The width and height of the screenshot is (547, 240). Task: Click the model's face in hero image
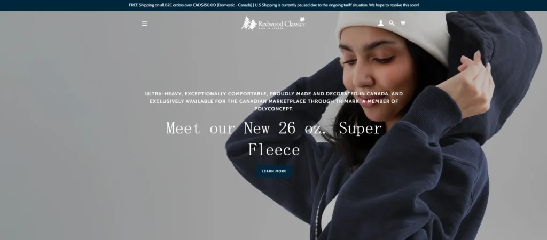[x=375, y=70]
